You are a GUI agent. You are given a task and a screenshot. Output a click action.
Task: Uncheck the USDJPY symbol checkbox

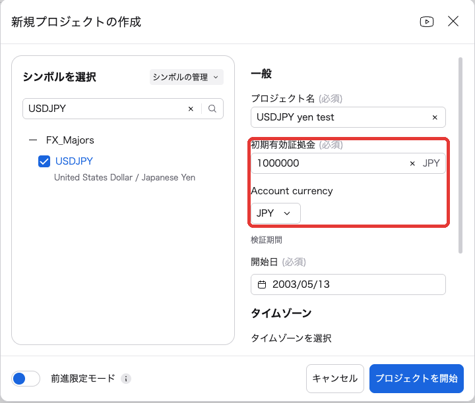click(44, 161)
